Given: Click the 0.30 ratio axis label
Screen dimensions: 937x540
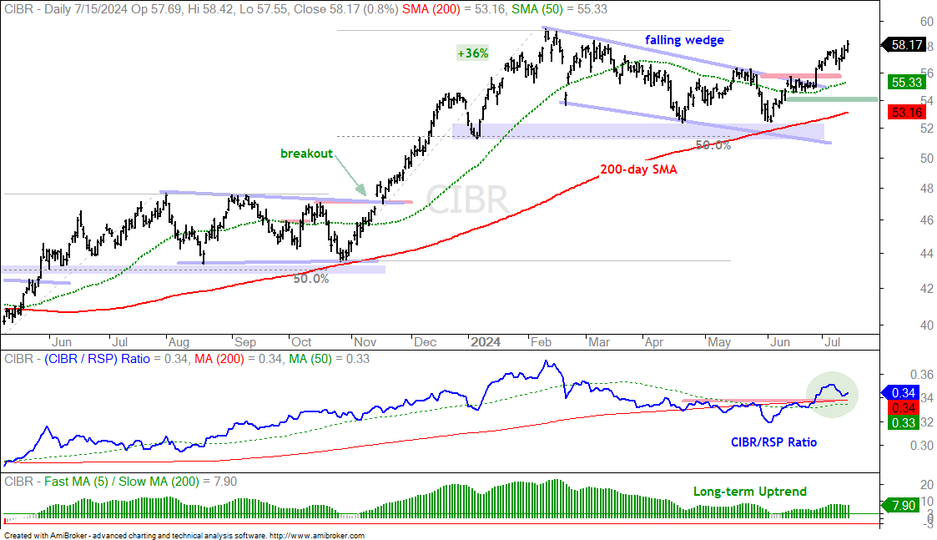Looking at the screenshot, I should pyautogui.click(x=921, y=446).
